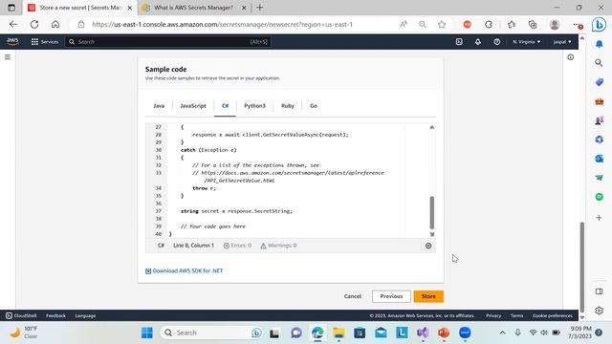Open the account name dropdown
The image size is (612, 344).
point(562,42)
